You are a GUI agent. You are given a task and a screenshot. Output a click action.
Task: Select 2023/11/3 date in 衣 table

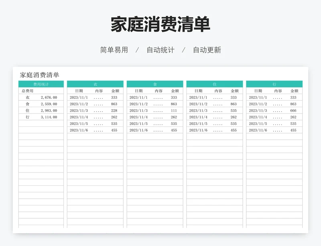click(79, 111)
